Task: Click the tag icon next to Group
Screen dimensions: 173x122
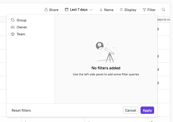Action: (x=13, y=20)
